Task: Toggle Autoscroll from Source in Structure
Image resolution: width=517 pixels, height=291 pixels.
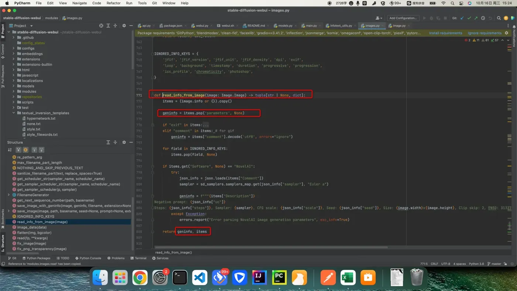Action: [41, 150]
